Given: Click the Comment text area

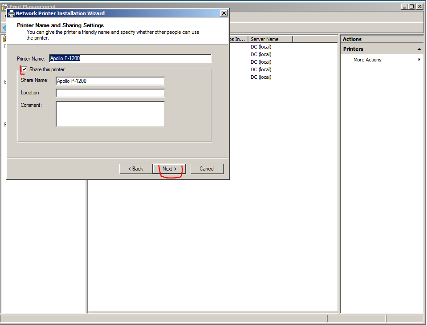Looking at the screenshot, I should tap(110, 114).
